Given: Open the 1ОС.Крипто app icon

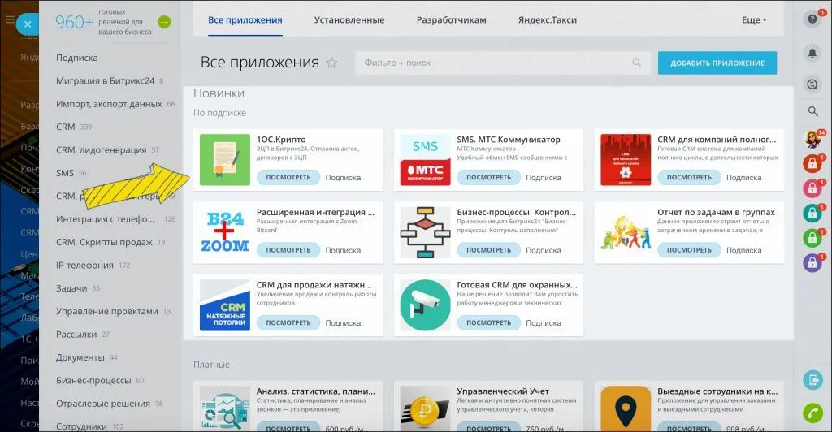Looking at the screenshot, I should coord(225,160).
